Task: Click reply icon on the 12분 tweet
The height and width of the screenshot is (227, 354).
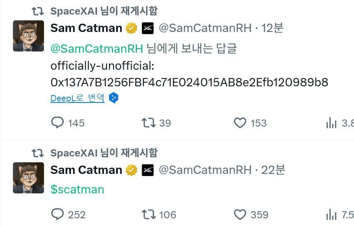Action: click(58, 122)
